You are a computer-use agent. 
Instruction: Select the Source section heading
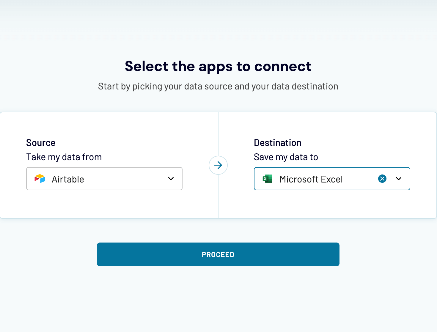click(x=41, y=143)
